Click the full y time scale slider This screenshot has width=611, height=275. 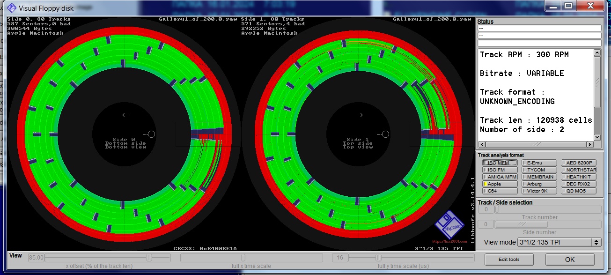click(378, 258)
